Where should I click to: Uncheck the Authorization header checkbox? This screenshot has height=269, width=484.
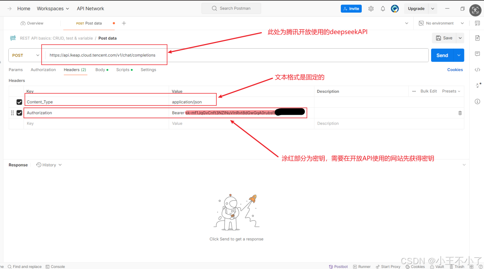tap(19, 113)
